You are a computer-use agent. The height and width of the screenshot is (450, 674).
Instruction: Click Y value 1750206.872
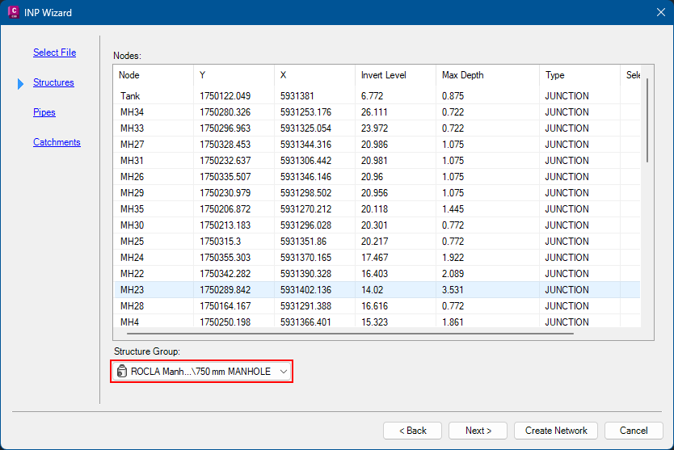225,209
